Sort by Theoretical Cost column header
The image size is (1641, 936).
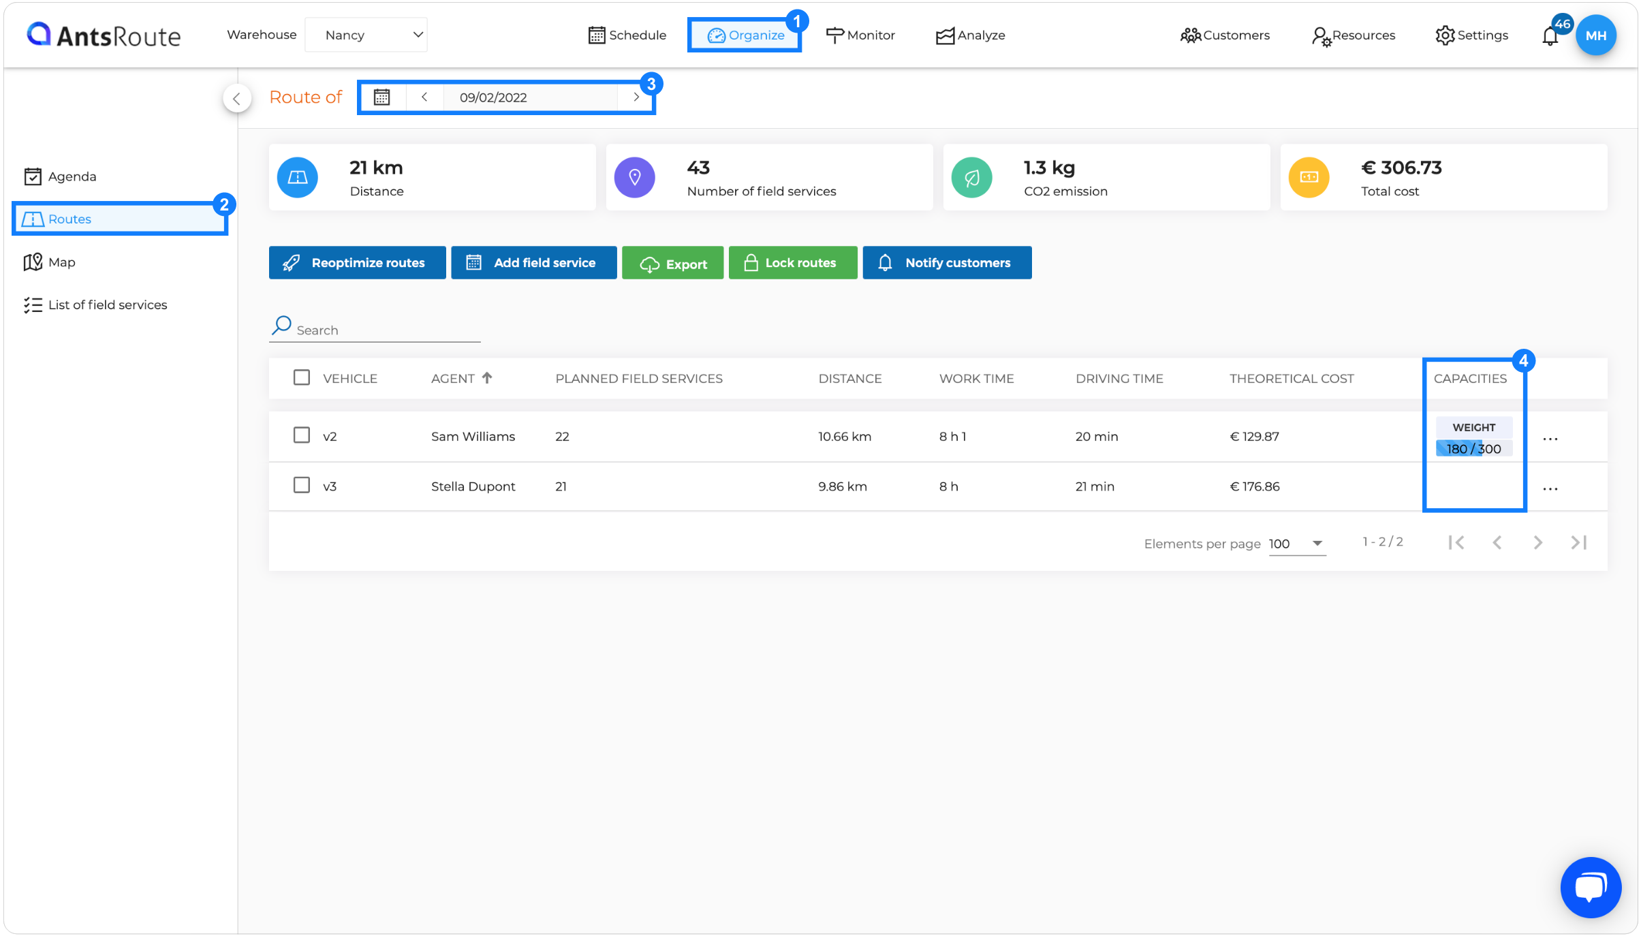click(x=1292, y=378)
